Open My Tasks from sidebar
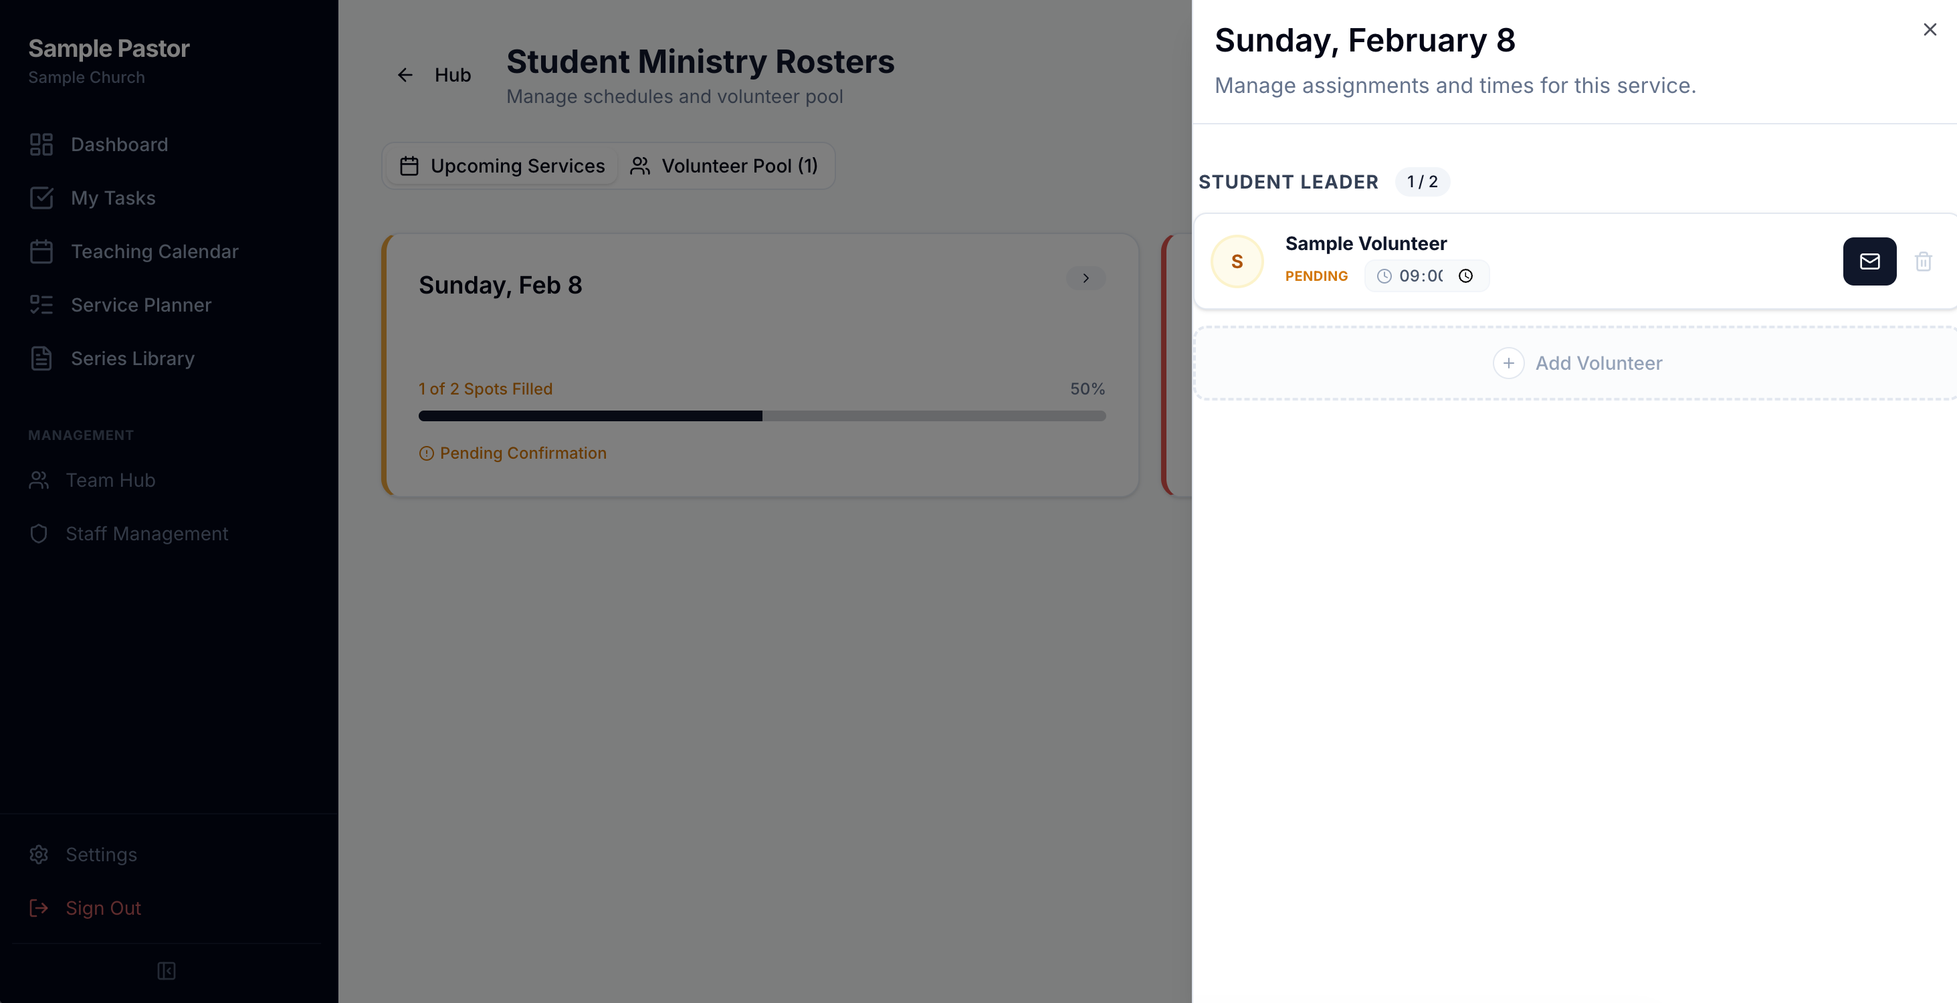 112,198
